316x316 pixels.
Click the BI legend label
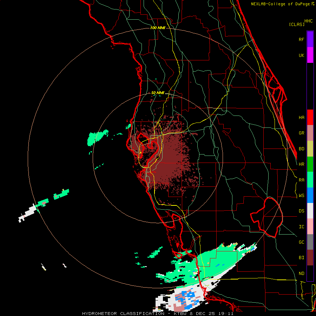coord(301,258)
